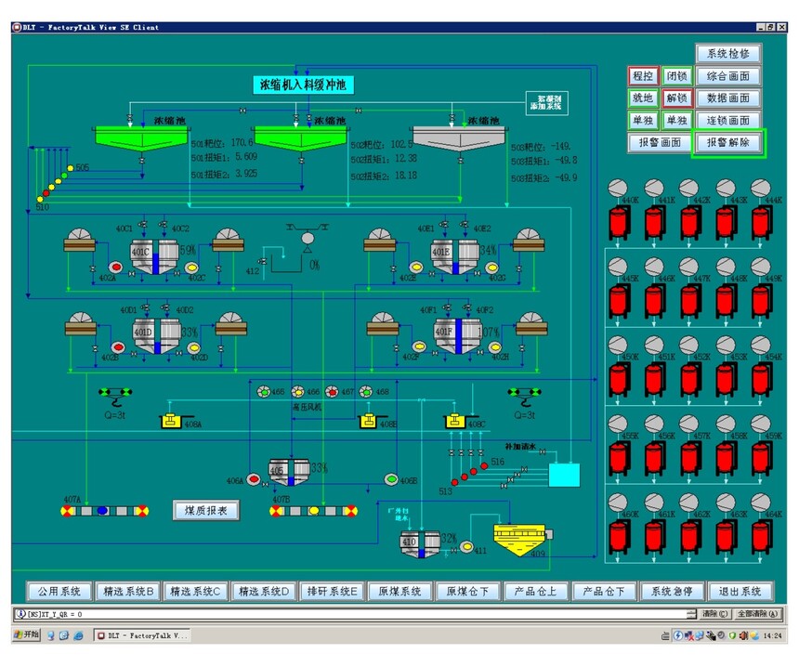Viewport: 799px width, 666px height.
Task: Click the 系统急停 emergency stop button
Action: 672,592
